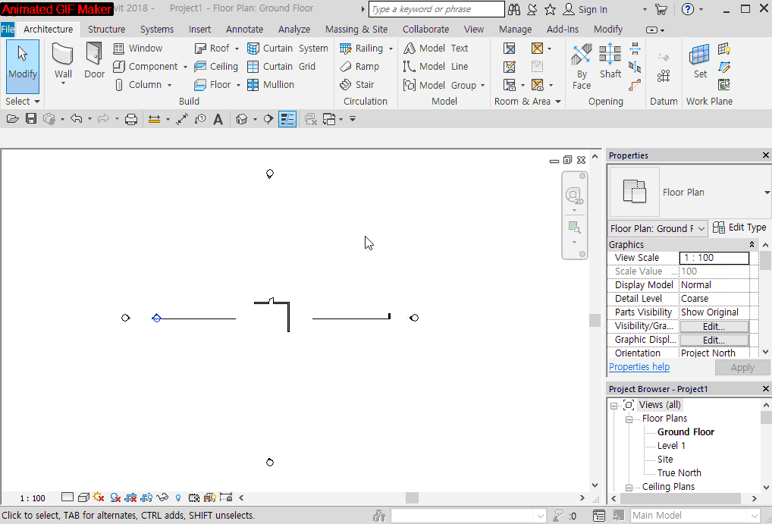
Task: Expand the Component dropdown arrow
Action: pos(185,67)
